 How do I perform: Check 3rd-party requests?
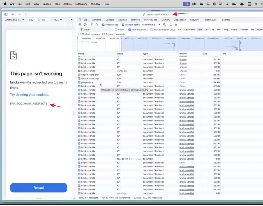point(103,34)
